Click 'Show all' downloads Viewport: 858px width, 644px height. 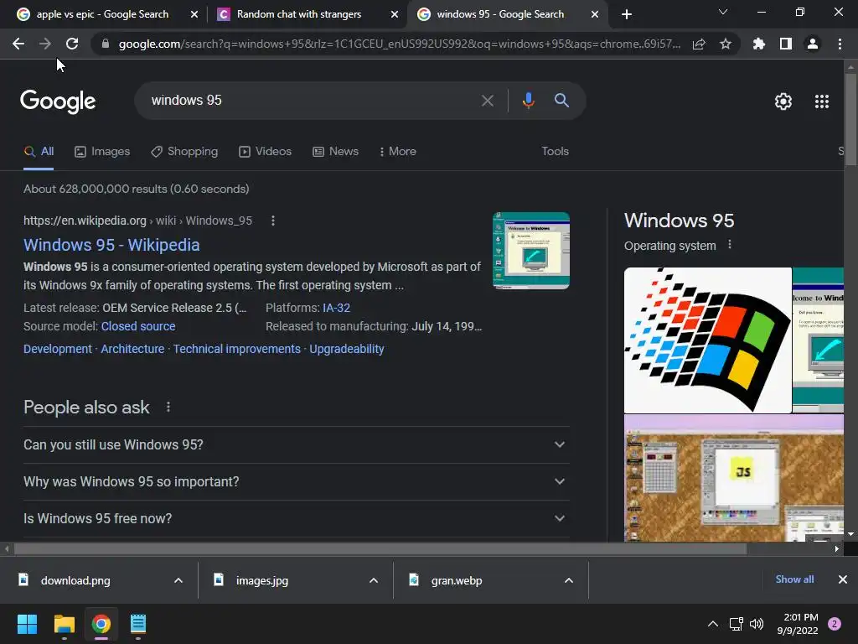coord(794,579)
